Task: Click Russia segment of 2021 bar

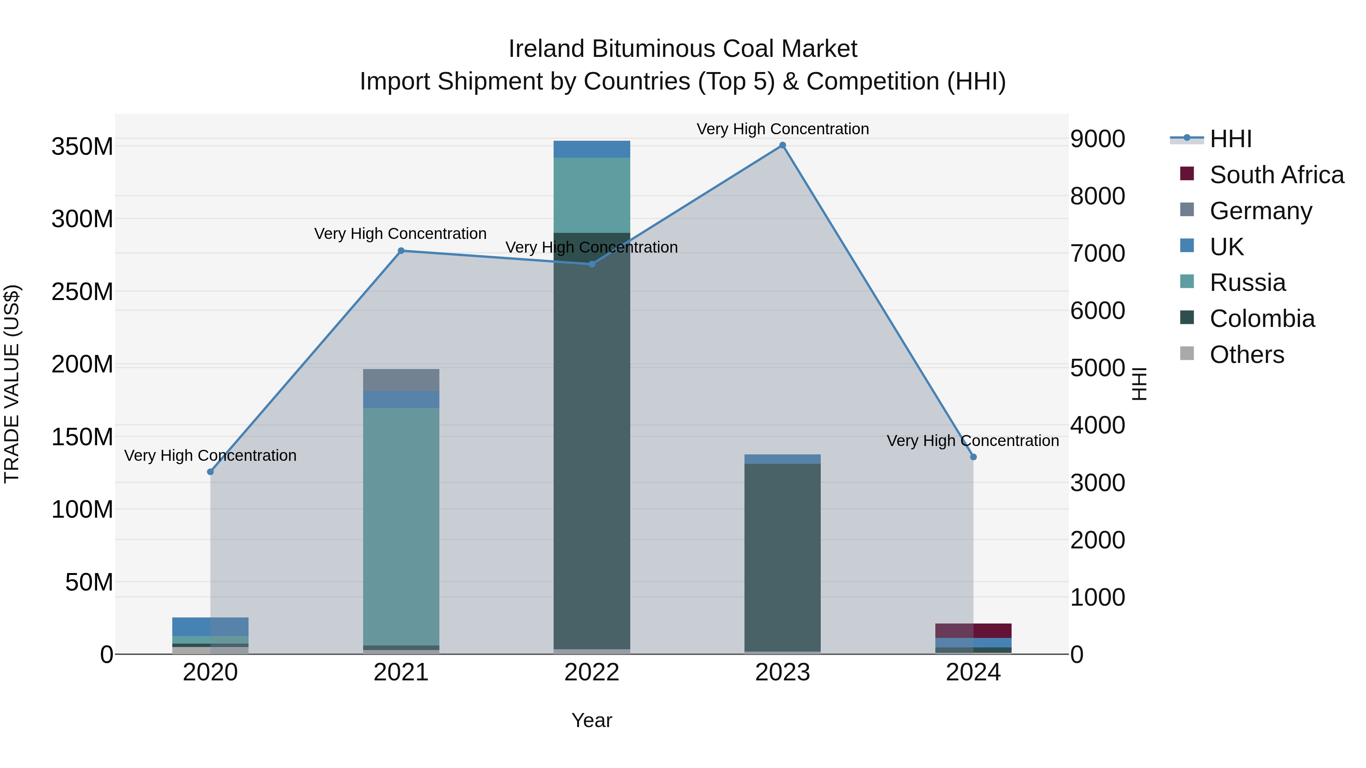Action: pos(401,527)
